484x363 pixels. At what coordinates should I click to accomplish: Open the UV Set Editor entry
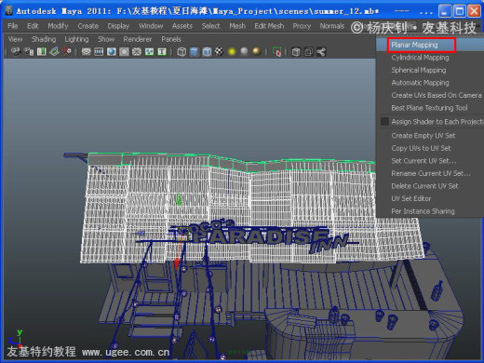click(x=411, y=198)
